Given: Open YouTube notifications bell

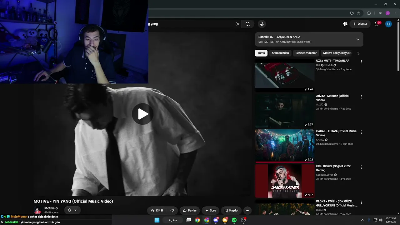Looking at the screenshot, I should click(x=377, y=24).
